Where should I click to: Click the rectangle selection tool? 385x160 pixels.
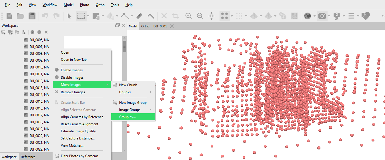pos(81,16)
